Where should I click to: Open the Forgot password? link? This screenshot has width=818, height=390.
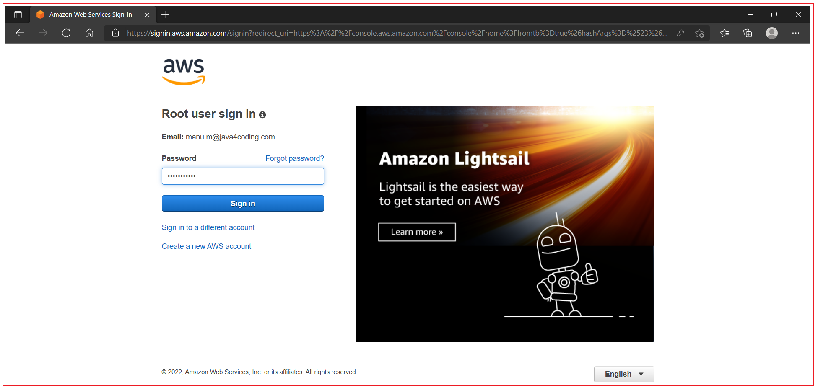[295, 158]
